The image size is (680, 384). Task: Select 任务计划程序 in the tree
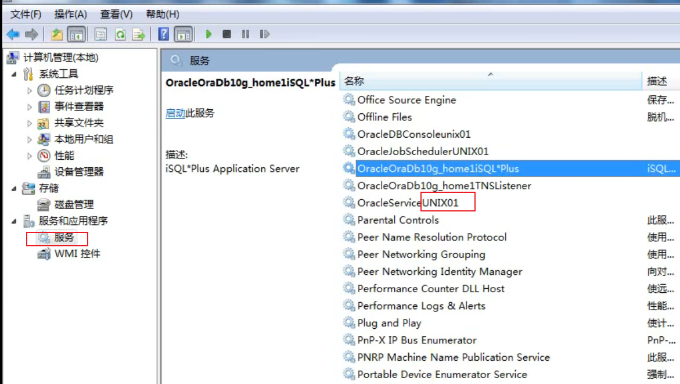click(x=84, y=90)
